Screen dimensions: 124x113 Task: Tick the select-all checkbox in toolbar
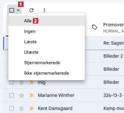pyautogui.click(x=12, y=10)
